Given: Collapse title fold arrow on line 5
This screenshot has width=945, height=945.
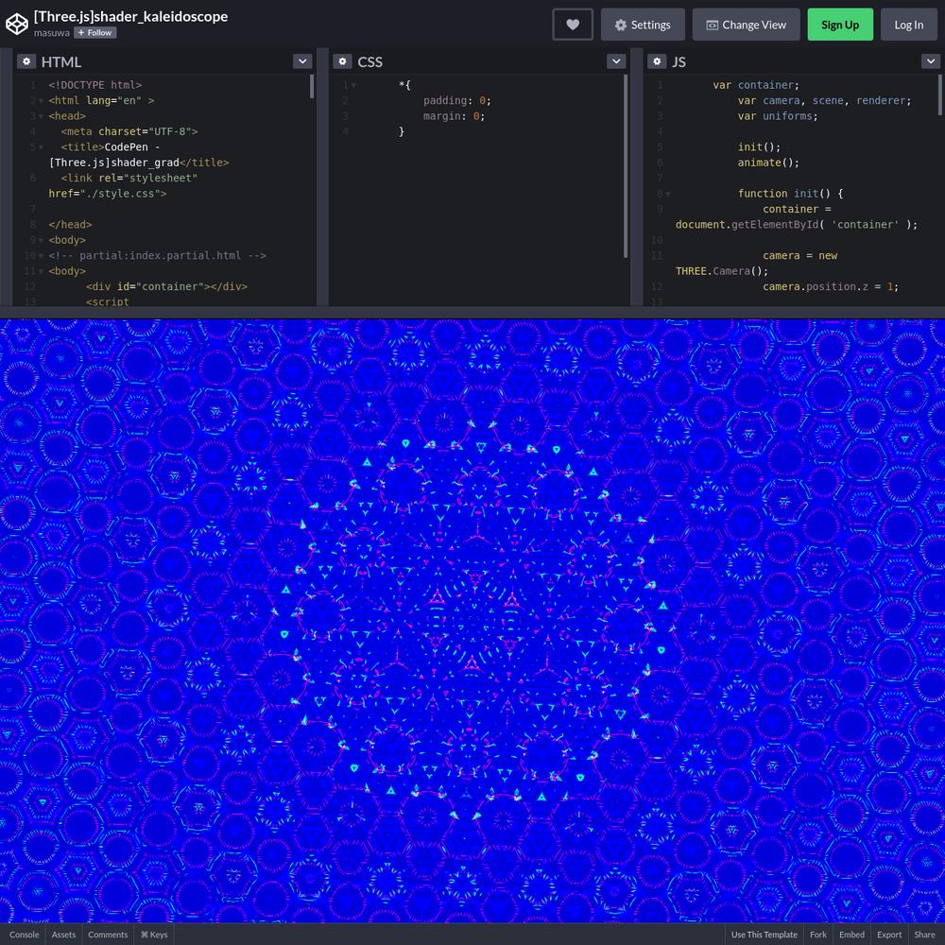Looking at the screenshot, I should click(x=41, y=147).
